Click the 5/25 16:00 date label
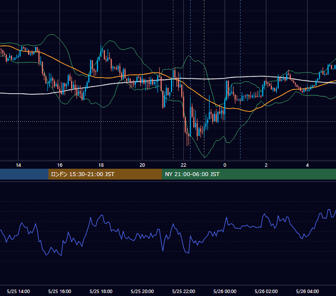The width and height of the screenshot is (336, 296). click(60, 291)
